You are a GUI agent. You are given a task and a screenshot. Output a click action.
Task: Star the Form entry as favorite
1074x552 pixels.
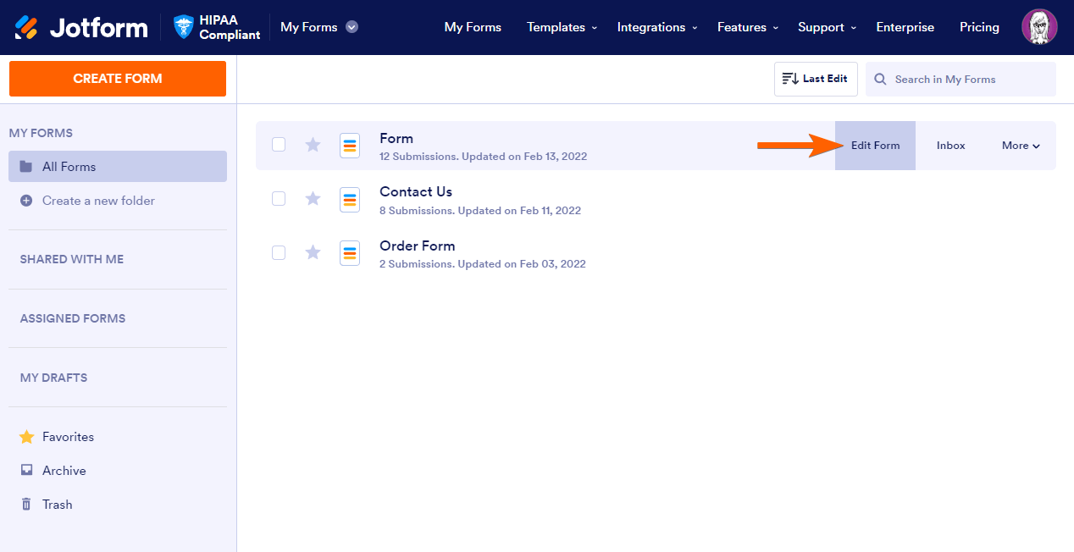click(x=313, y=145)
